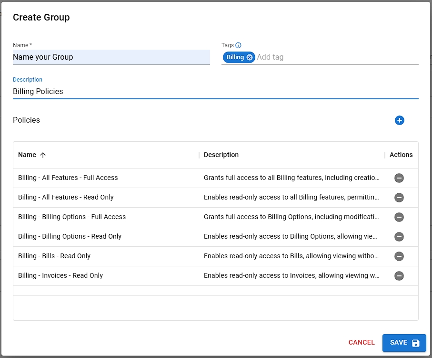Click the add policy plus icon

point(399,120)
